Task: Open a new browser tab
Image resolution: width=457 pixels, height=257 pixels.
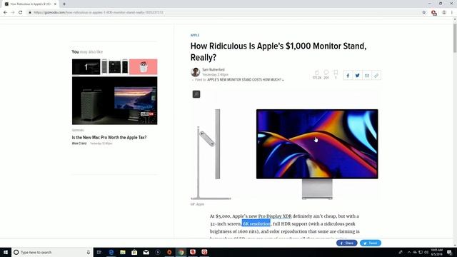Action: 64,4
